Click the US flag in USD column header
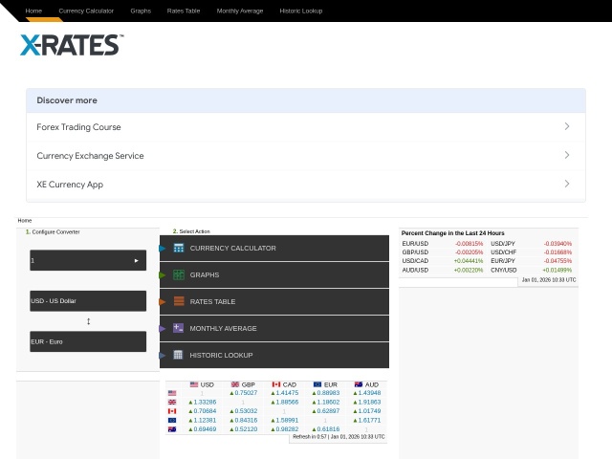 pos(194,384)
